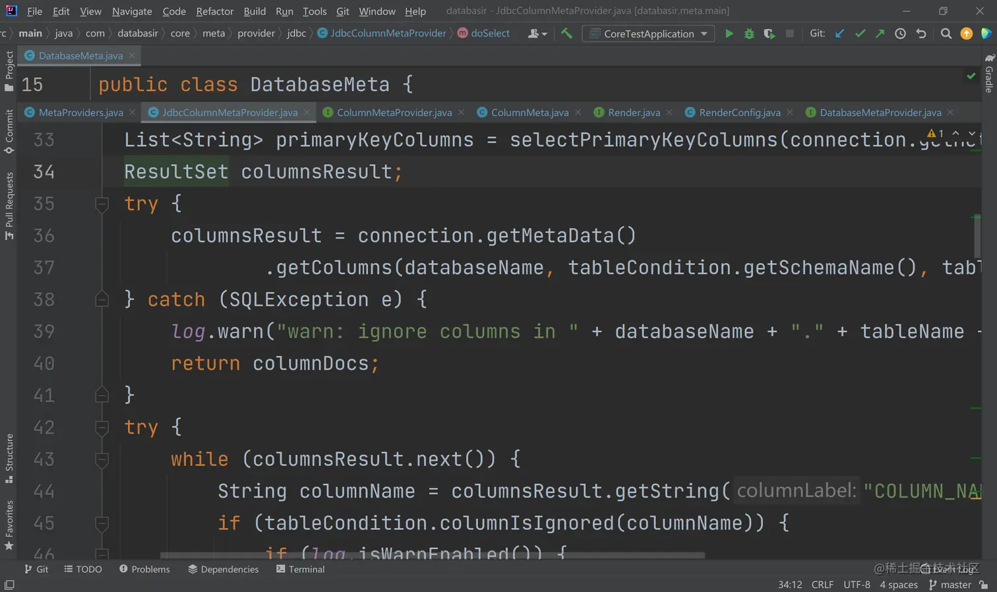The width and height of the screenshot is (997, 592).
Task: Click the orange IDE update arrow icon
Action: pos(967,33)
